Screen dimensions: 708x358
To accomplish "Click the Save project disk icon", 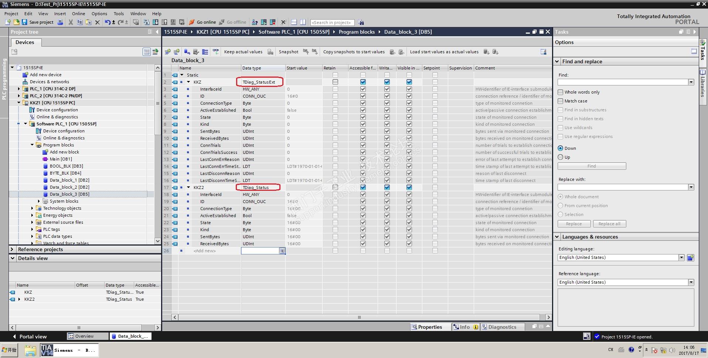I will (24, 22).
